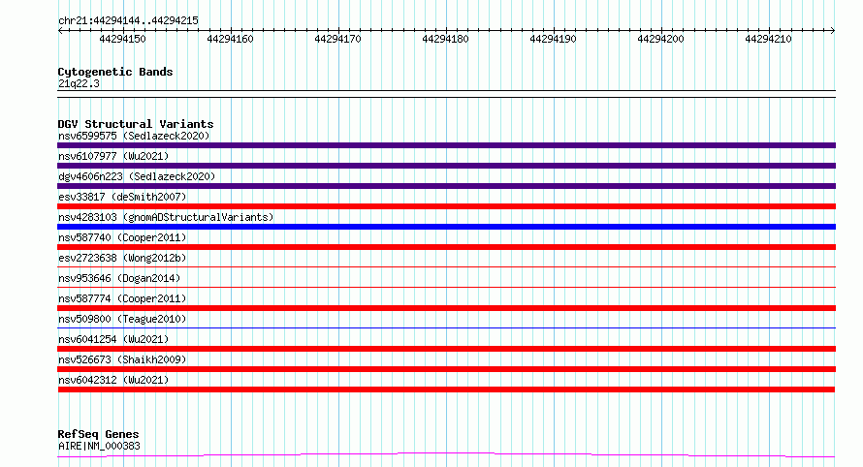Select the 21q22.3 band label
This screenshot has width=863, height=467.
79,83
